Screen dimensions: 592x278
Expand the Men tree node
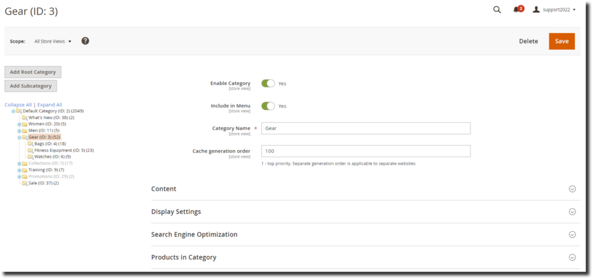[x=19, y=131]
